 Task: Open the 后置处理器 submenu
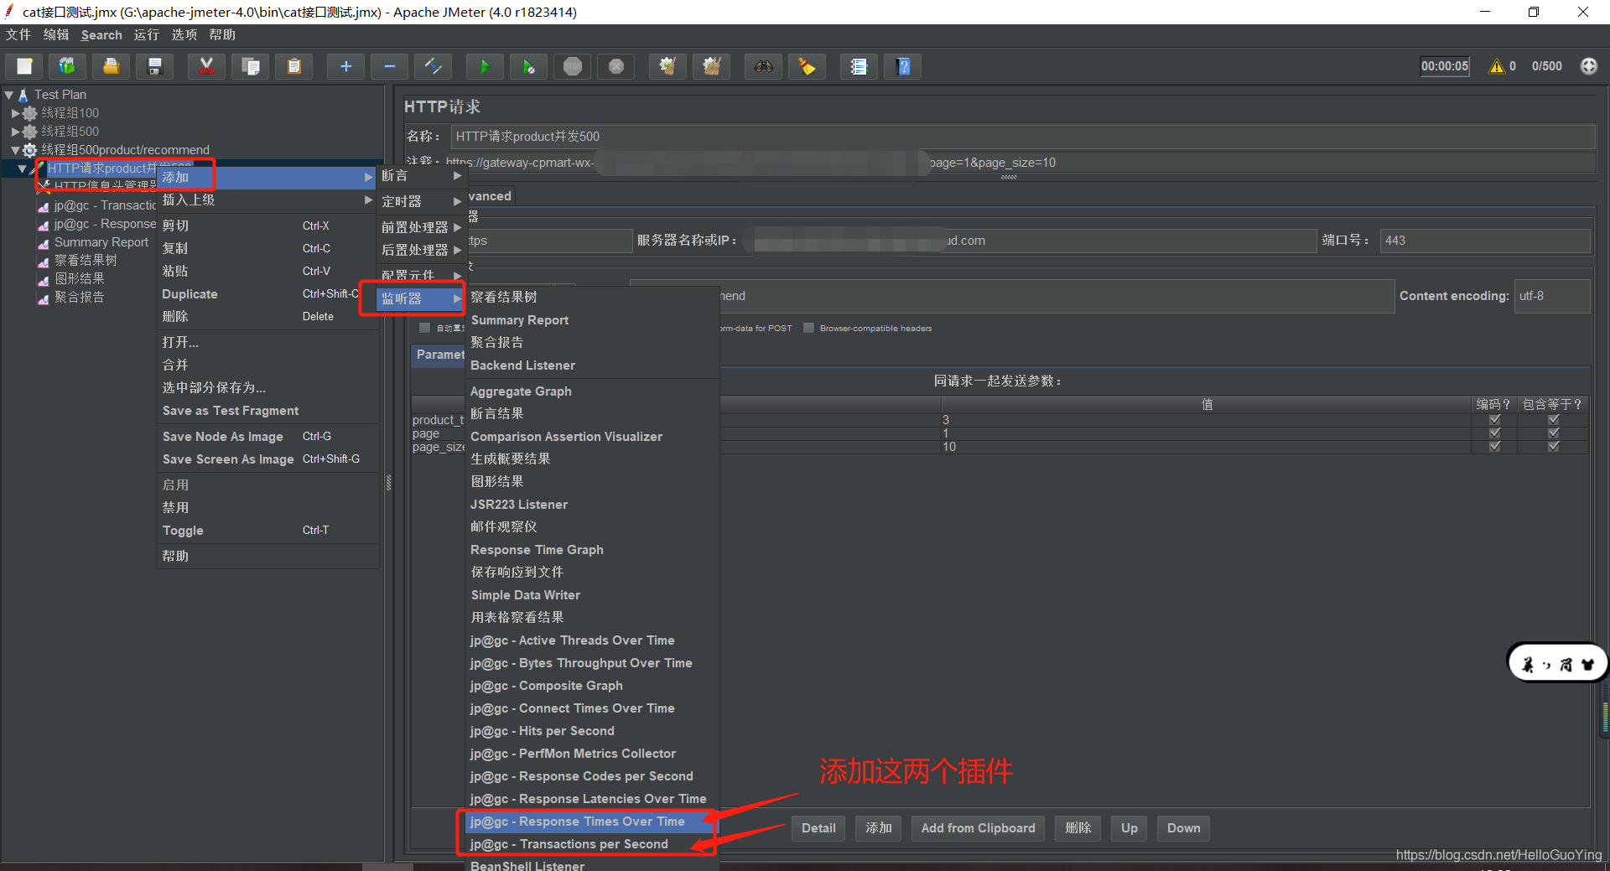[420, 251]
